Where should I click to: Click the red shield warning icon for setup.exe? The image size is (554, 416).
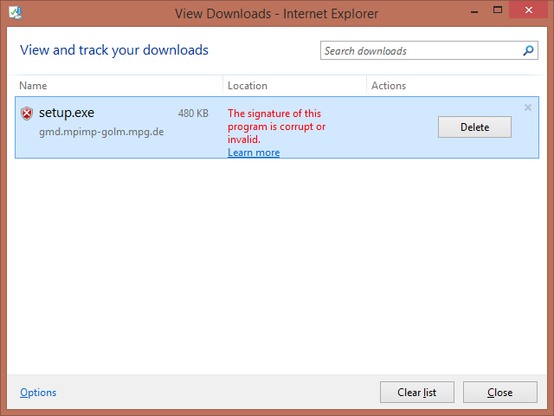tap(27, 114)
